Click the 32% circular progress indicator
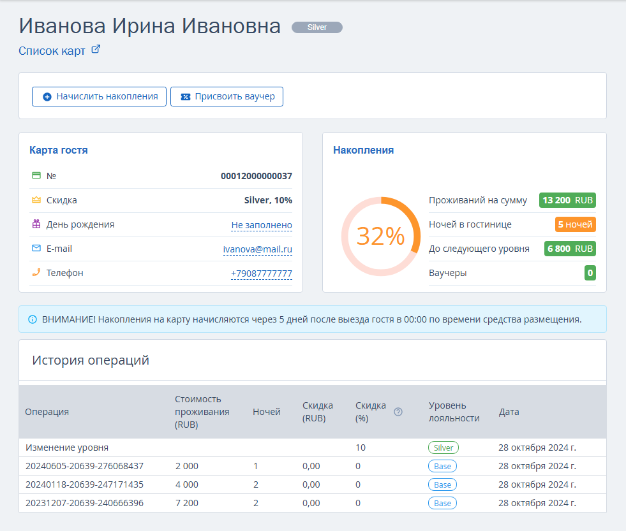Image resolution: width=626 pixels, height=531 pixels. (x=381, y=236)
